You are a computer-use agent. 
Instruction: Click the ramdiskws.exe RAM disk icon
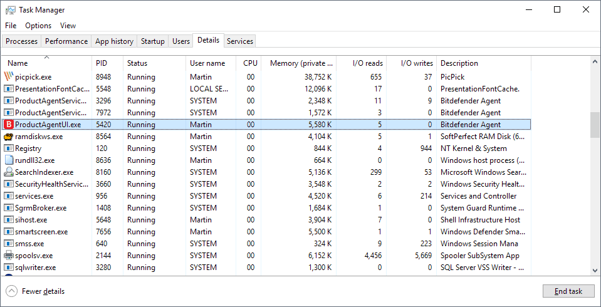coord(9,137)
